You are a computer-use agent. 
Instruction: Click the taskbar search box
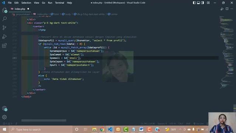(41, 129)
